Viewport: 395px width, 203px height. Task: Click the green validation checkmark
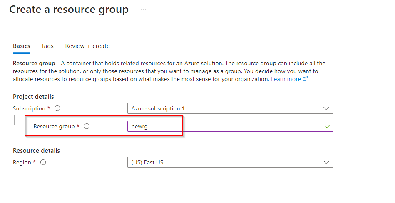(327, 126)
